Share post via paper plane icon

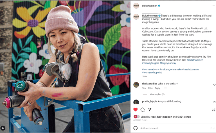point(149,109)
